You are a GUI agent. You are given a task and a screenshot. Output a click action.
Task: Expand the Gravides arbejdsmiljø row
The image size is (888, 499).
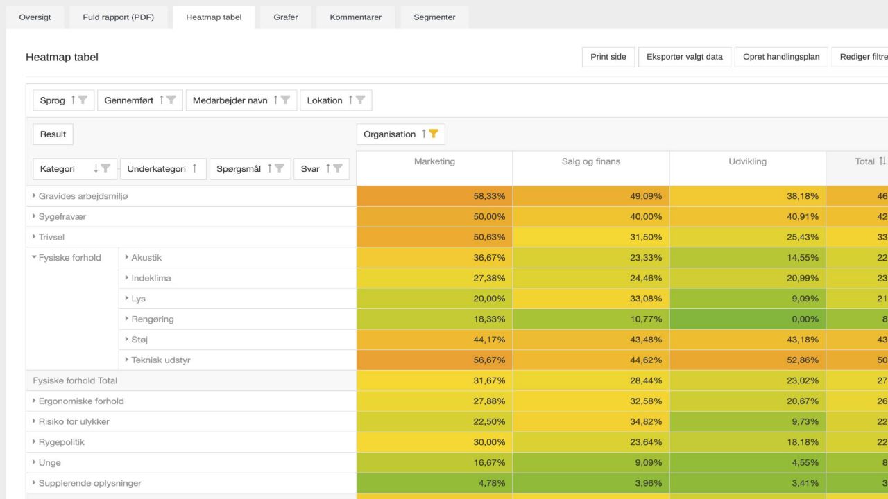pos(35,196)
